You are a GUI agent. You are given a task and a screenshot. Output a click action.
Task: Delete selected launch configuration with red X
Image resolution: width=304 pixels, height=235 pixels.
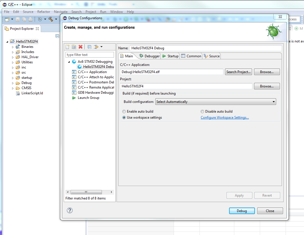click(x=81, y=47)
